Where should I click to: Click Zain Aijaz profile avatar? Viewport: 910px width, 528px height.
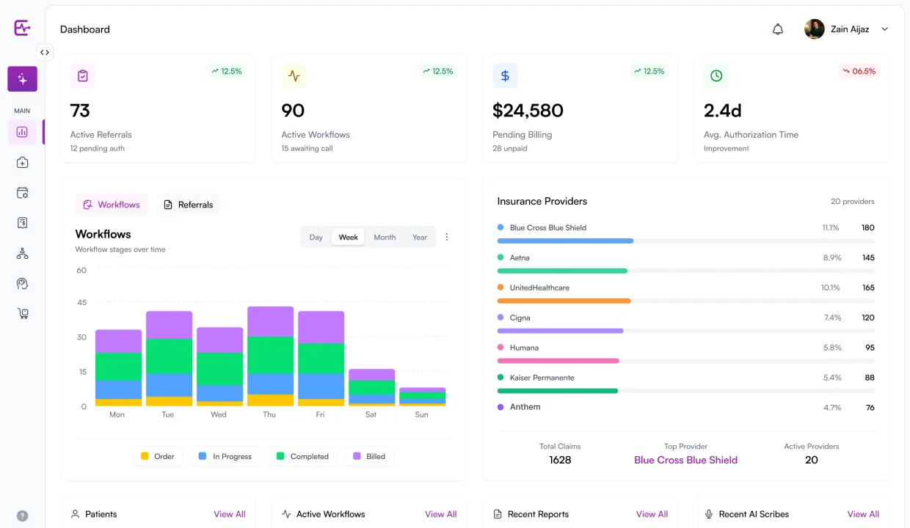point(815,29)
